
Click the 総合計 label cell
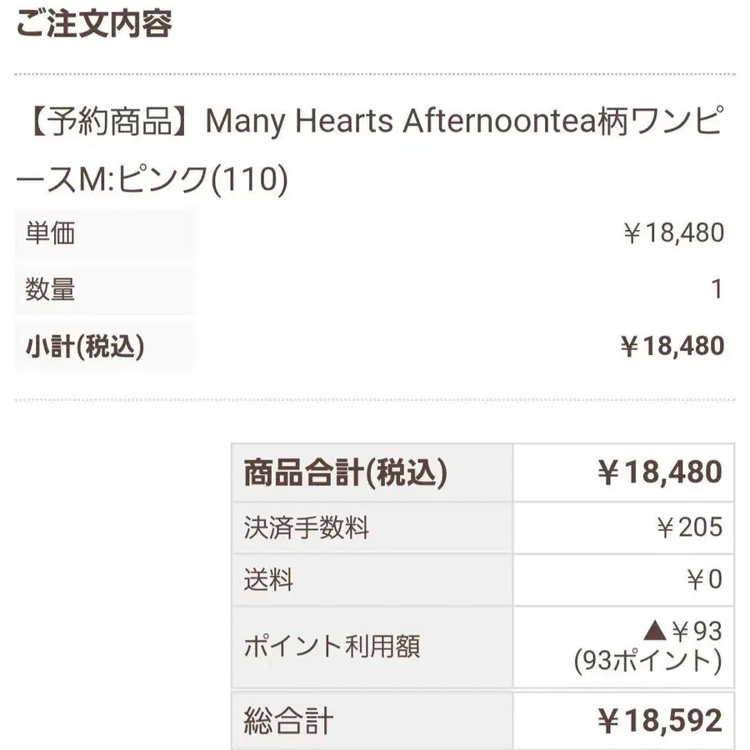(372, 721)
